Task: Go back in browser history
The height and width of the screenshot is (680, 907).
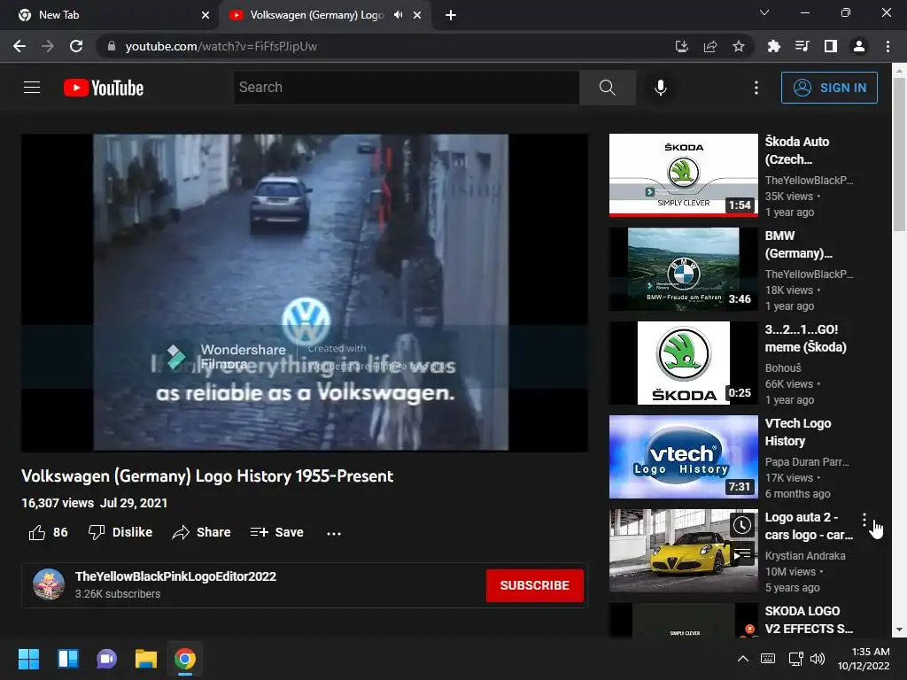Action: coord(19,46)
